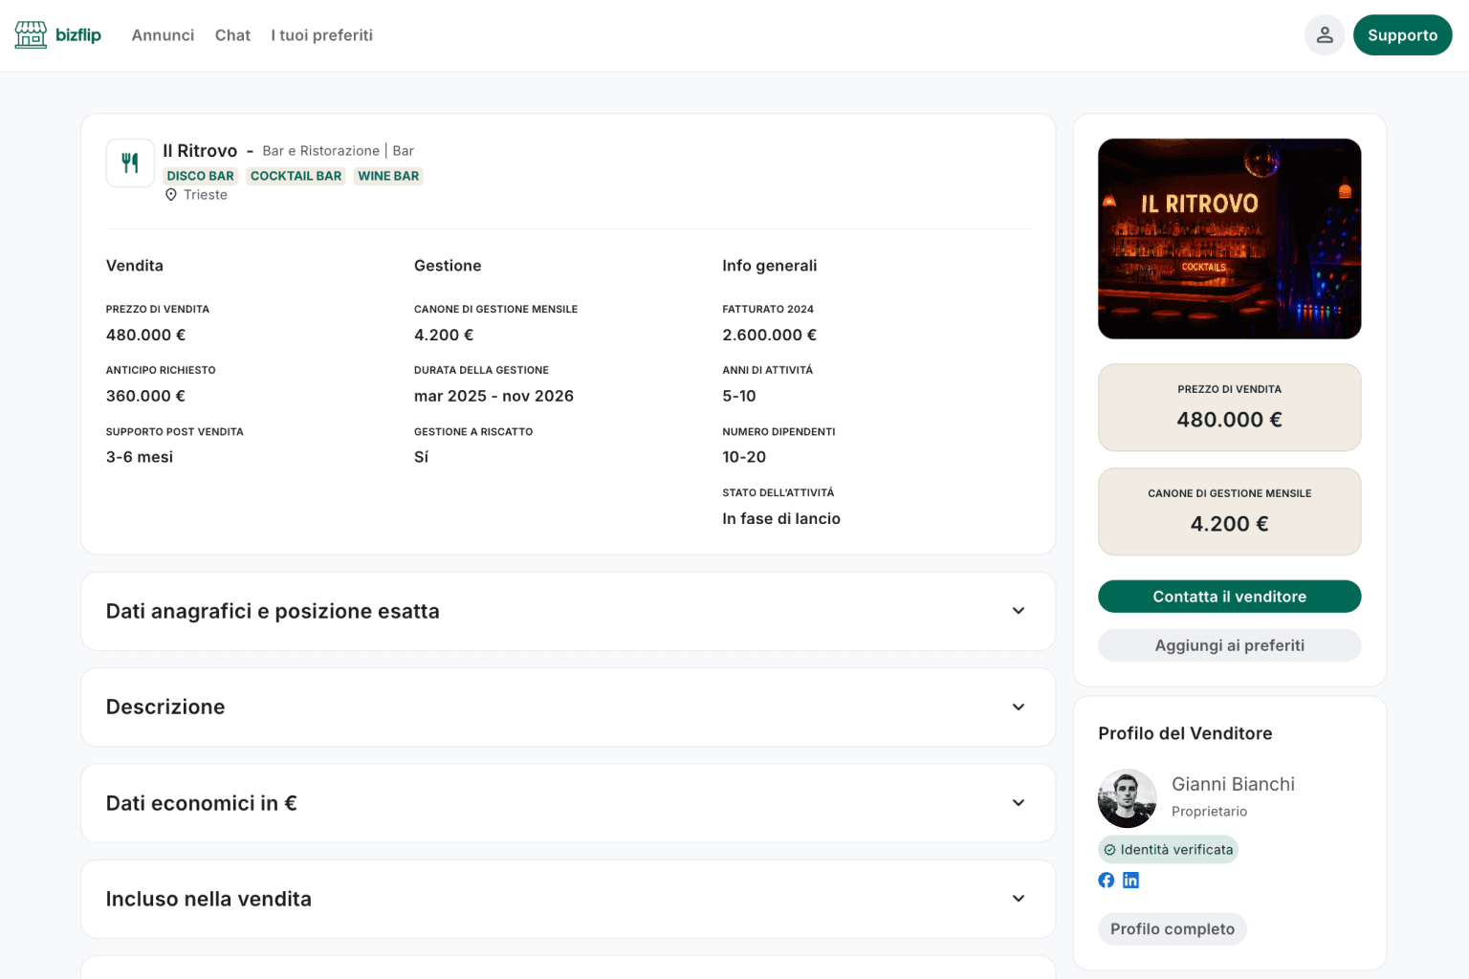Click Gianni Bianchi's profile photo
Viewport: 1469px width, 979px height.
click(x=1127, y=799)
